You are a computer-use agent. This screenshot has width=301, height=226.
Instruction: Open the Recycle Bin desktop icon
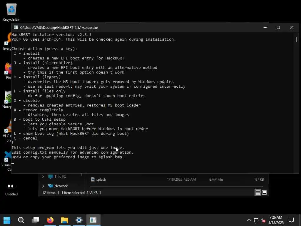pyautogui.click(x=11, y=12)
